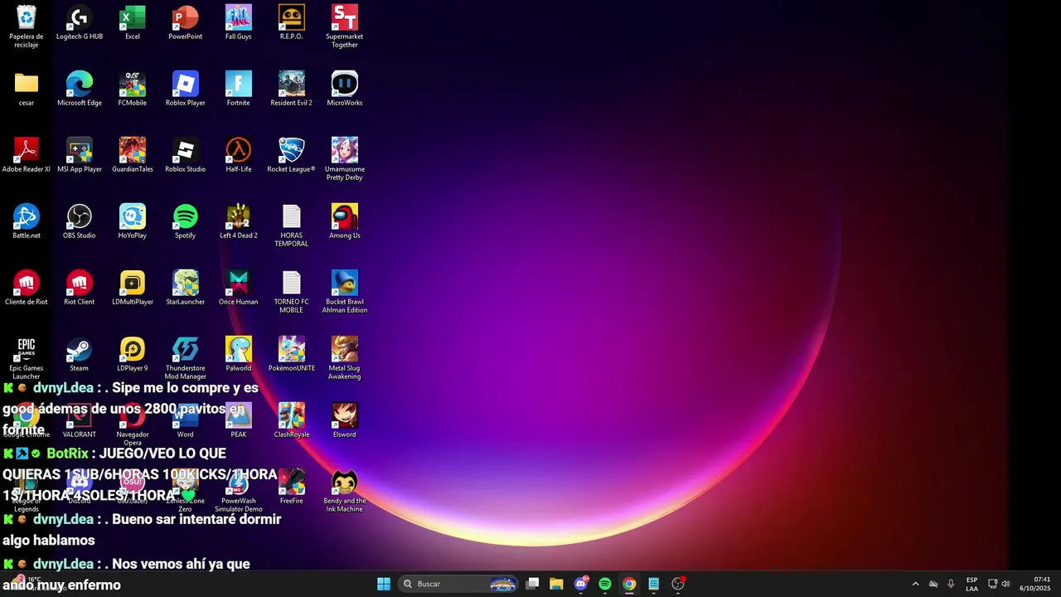Show hidden system tray icons
This screenshot has width=1061, height=597.
click(915, 584)
